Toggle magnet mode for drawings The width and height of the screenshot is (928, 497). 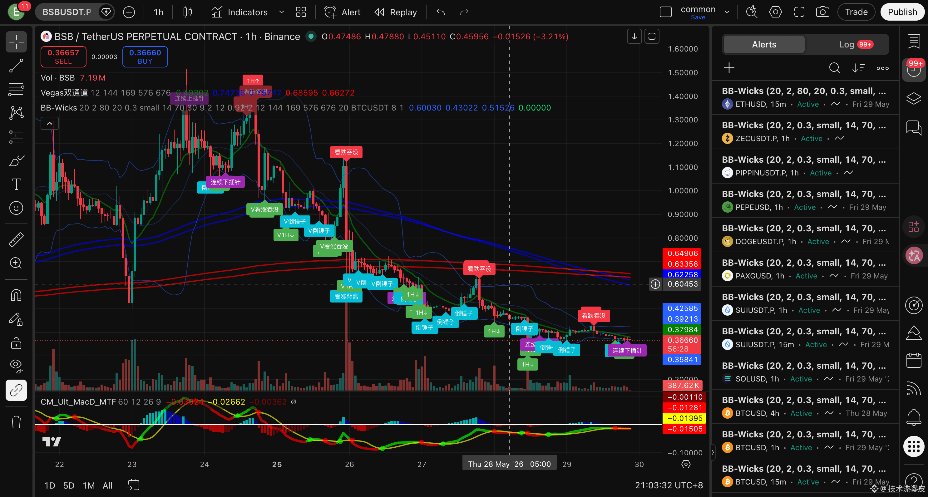pyautogui.click(x=16, y=295)
